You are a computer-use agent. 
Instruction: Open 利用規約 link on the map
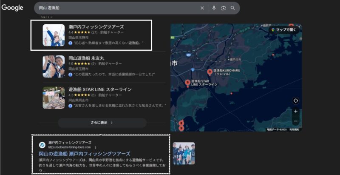pos(294,129)
